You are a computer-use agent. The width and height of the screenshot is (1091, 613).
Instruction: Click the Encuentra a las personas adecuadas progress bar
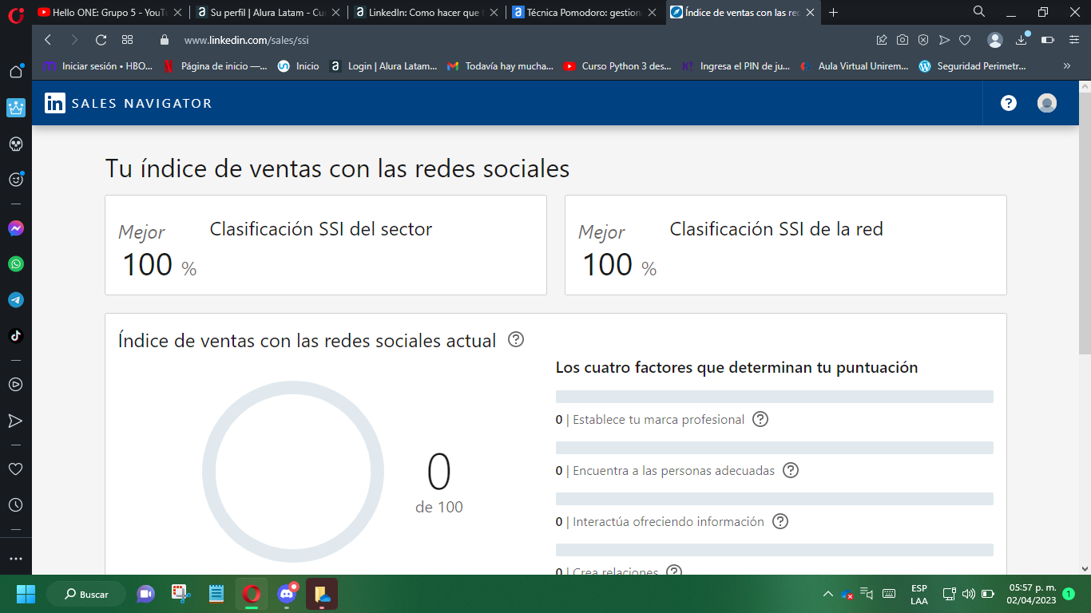775,448
